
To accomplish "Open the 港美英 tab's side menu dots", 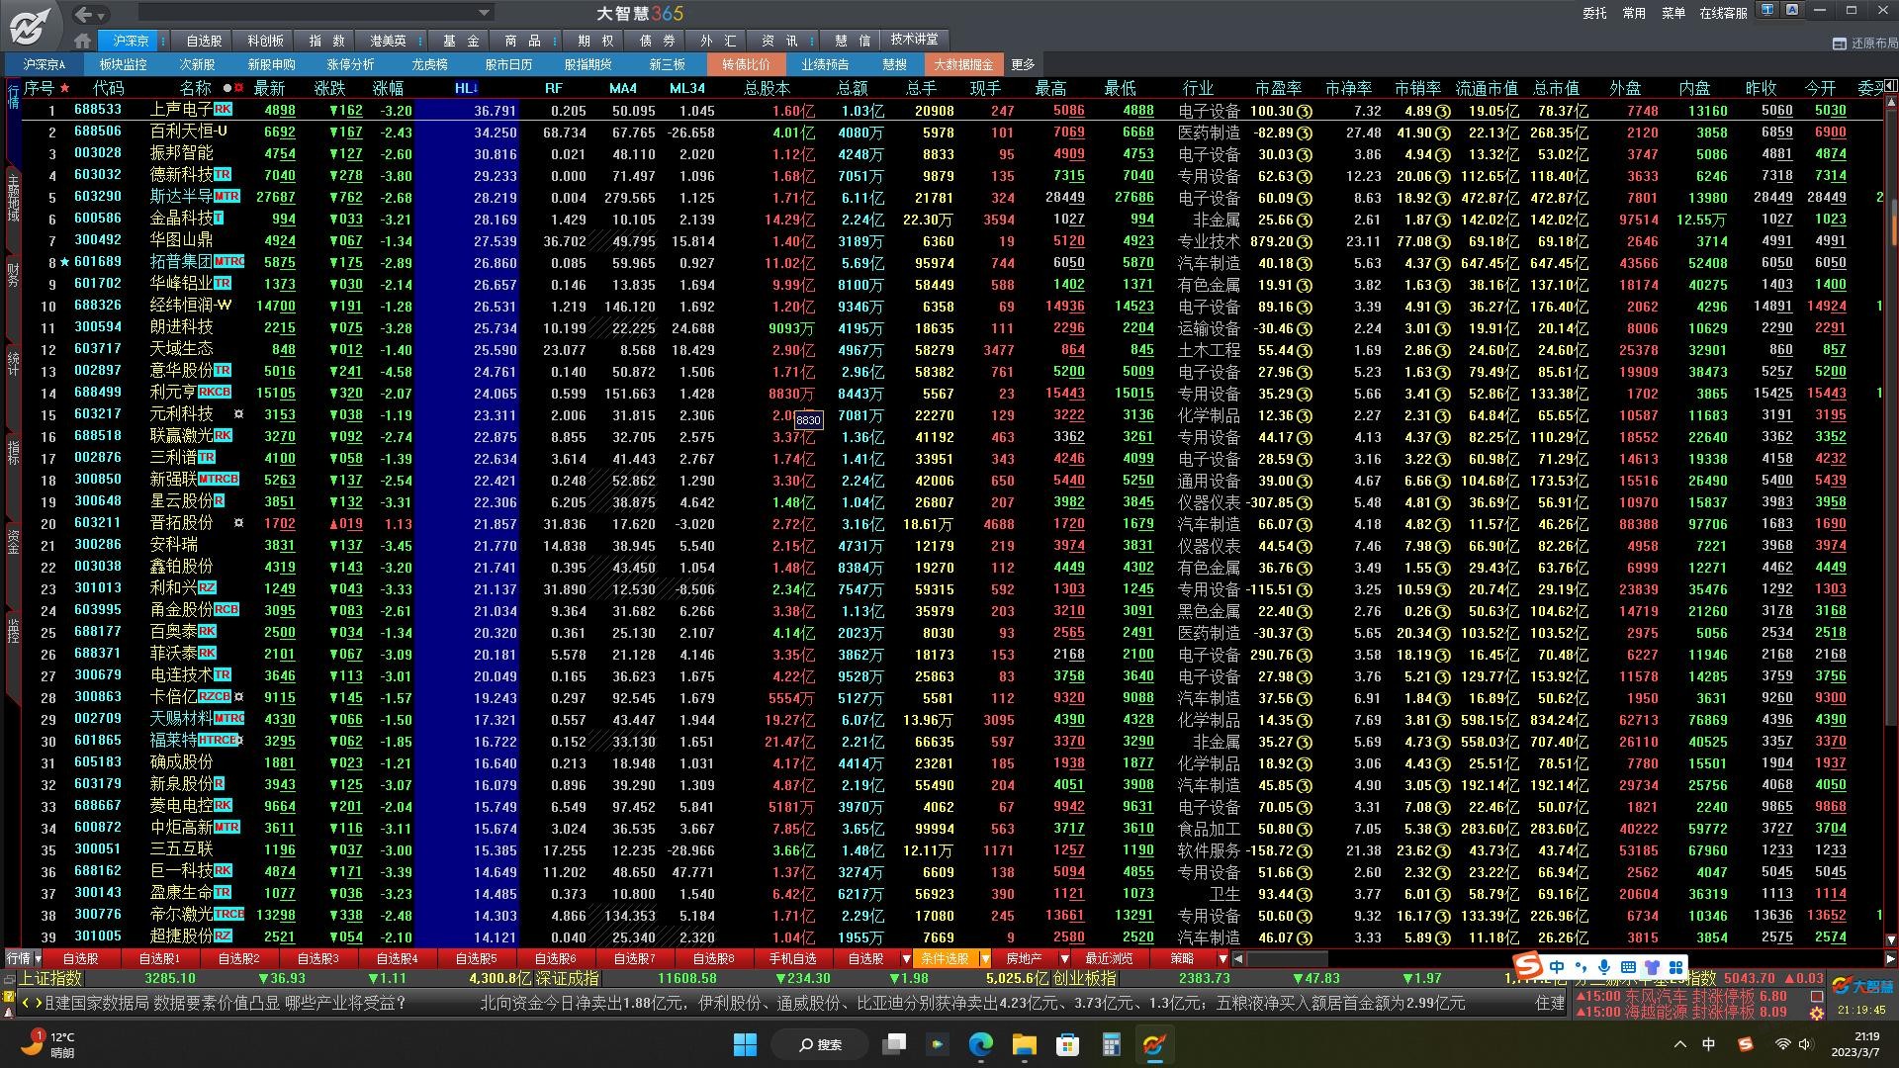I will pyautogui.click(x=420, y=41).
